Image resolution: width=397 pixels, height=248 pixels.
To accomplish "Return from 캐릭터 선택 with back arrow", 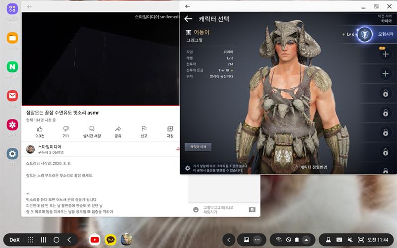I will pos(188,19).
